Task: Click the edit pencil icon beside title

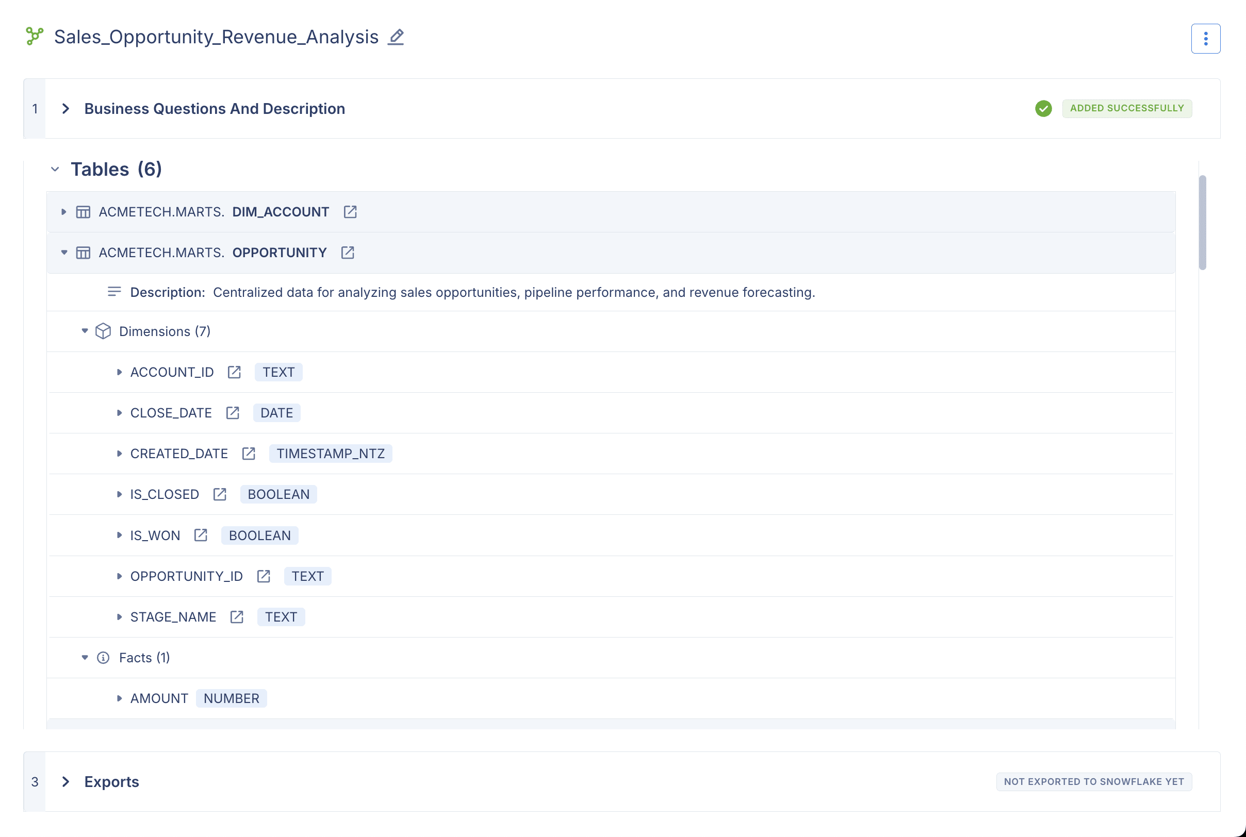Action: coord(396,37)
